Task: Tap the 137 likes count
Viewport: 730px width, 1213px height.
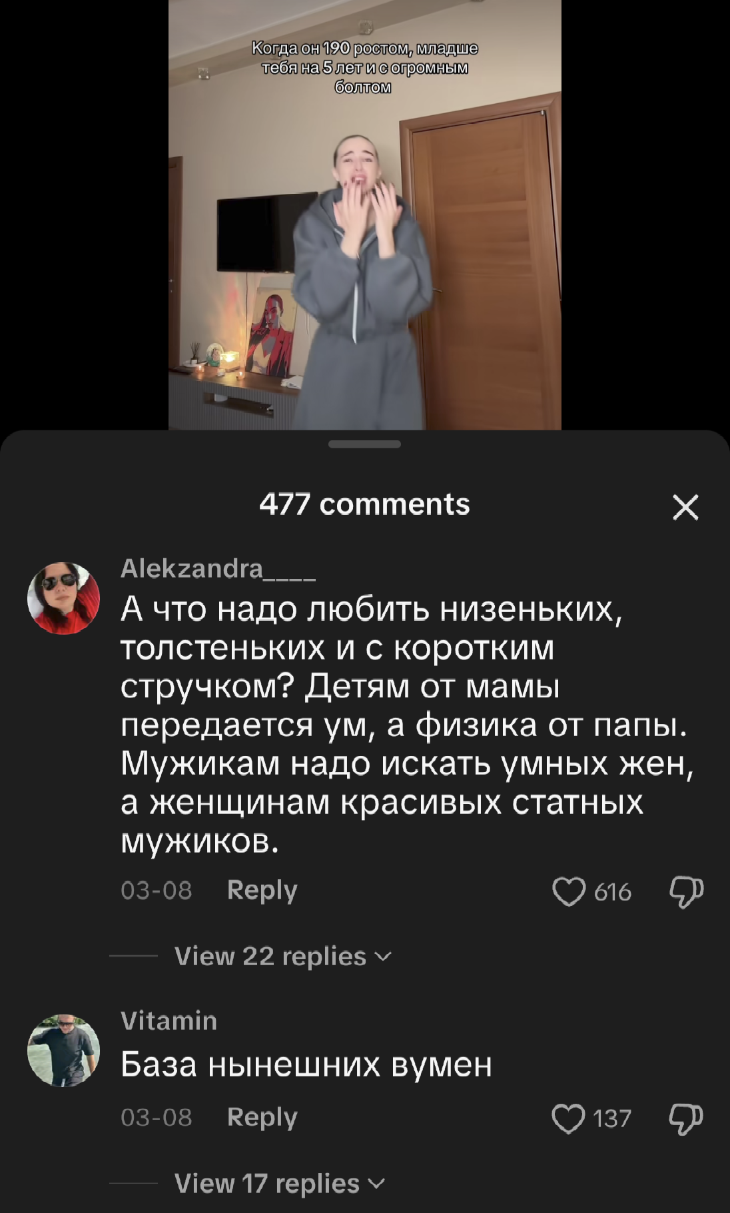Action: 611,1119
